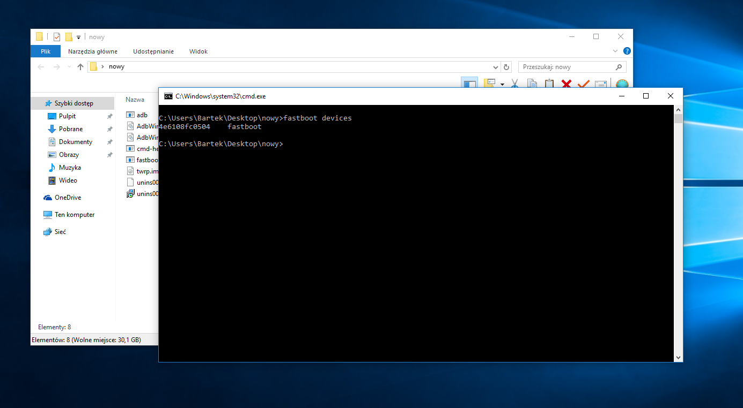Click the up arrow to parent folder
The image size is (743, 408).
[80, 67]
